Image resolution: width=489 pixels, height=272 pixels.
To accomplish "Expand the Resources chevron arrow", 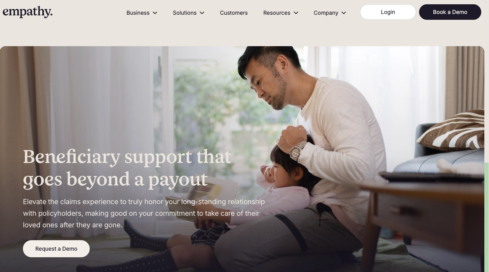I will (x=296, y=13).
